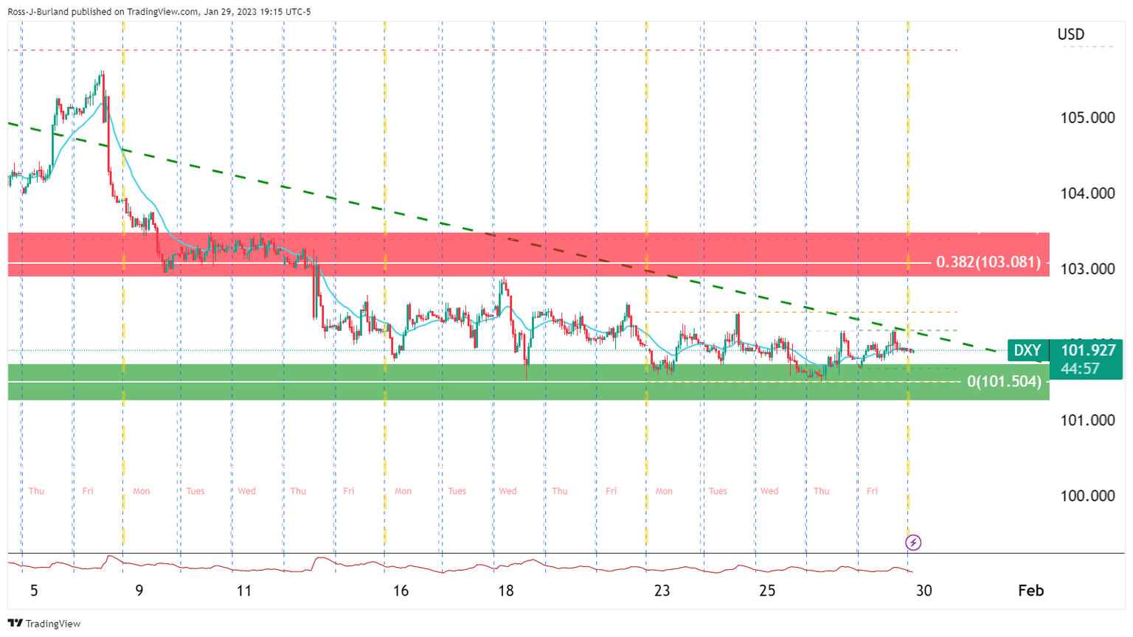Image resolution: width=1133 pixels, height=637 pixels.
Task: Open the USD currency label on price axis
Action: click(x=1070, y=34)
